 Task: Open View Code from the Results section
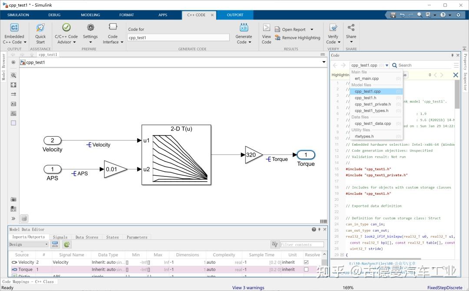tap(266, 29)
